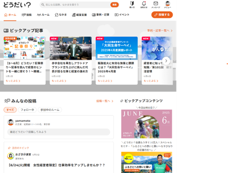Click the 最近どうだい? post input field

click(x=59, y=132)
